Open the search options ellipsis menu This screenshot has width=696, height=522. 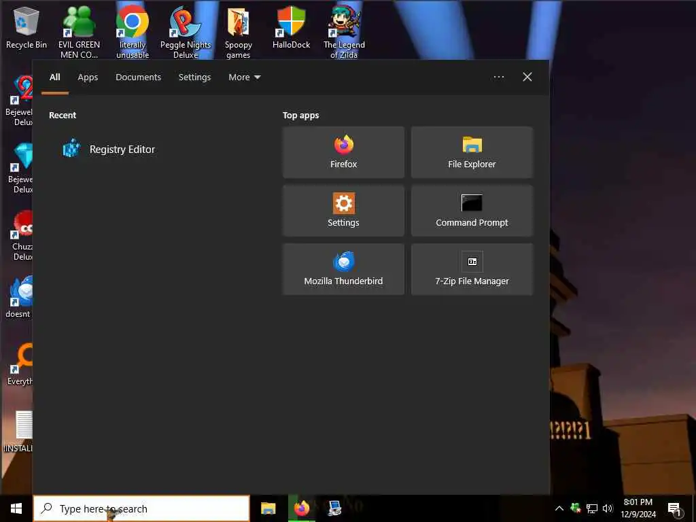[x=498, y=77]
